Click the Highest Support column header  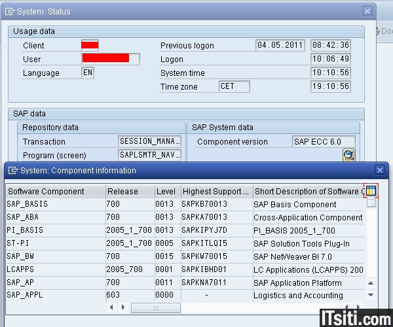click(x=217, y=192)
